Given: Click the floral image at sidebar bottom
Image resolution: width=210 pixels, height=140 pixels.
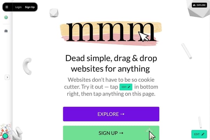Looking at the screenshot, I should pos(5,131).
